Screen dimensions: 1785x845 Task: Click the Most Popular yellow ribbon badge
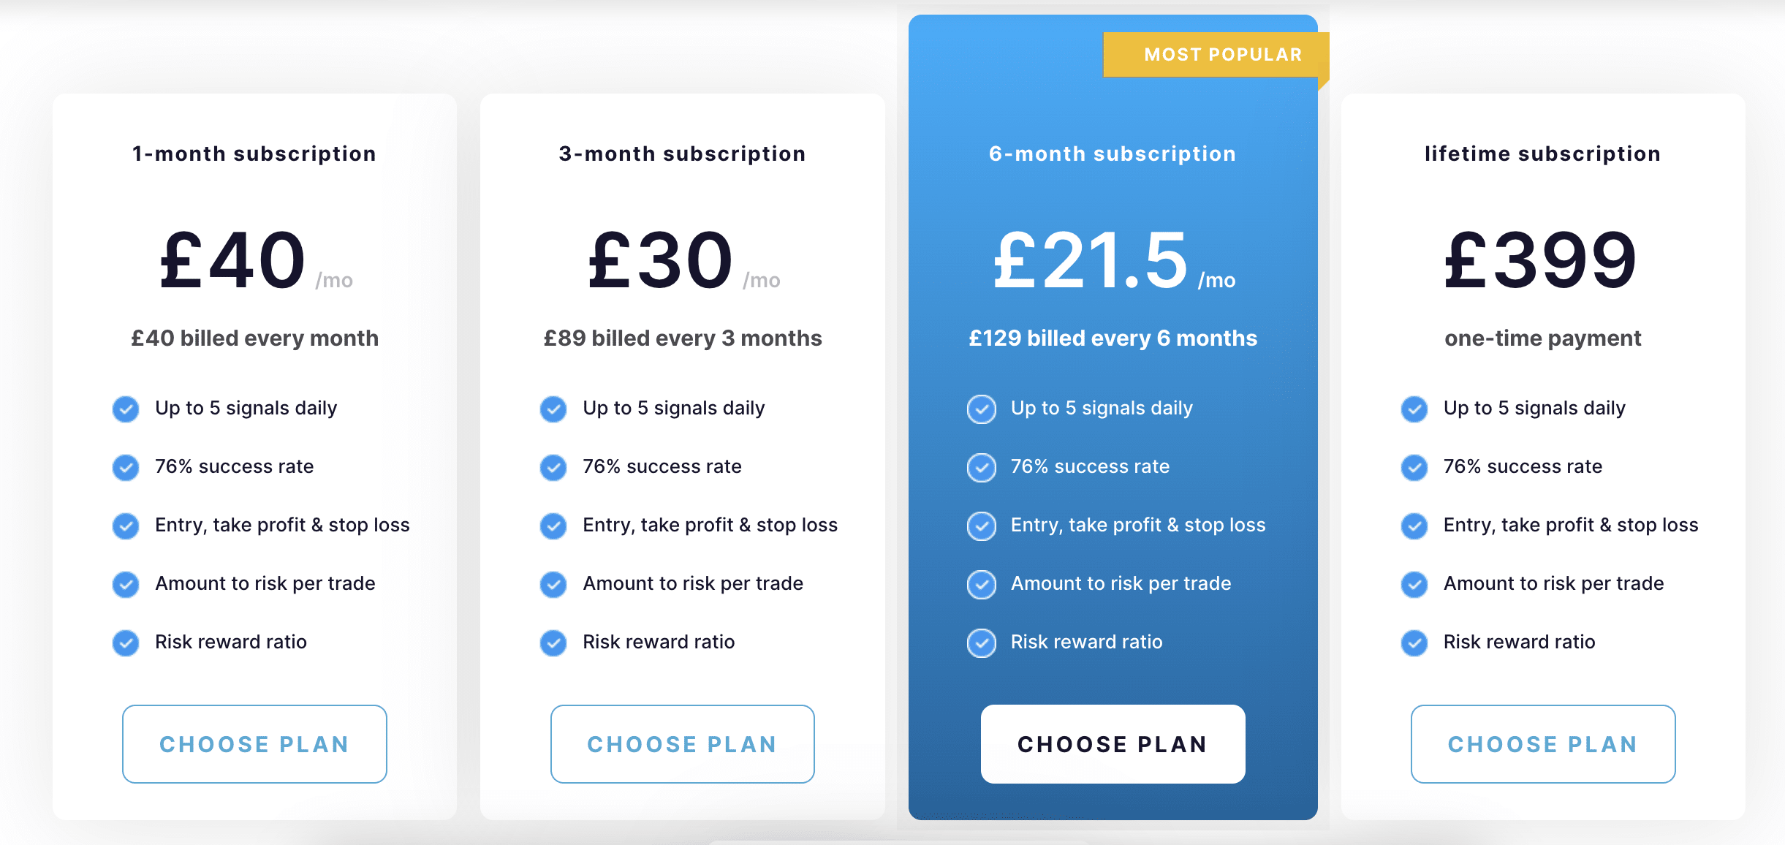click(1216, 55)
